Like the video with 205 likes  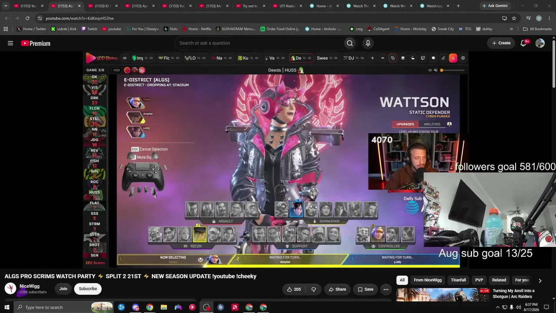pos(294,289)
